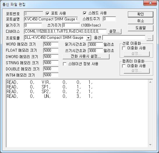Click the 읽기주기 input field
The width and height of the screenshot is (159, 153).
pos(33,25)
